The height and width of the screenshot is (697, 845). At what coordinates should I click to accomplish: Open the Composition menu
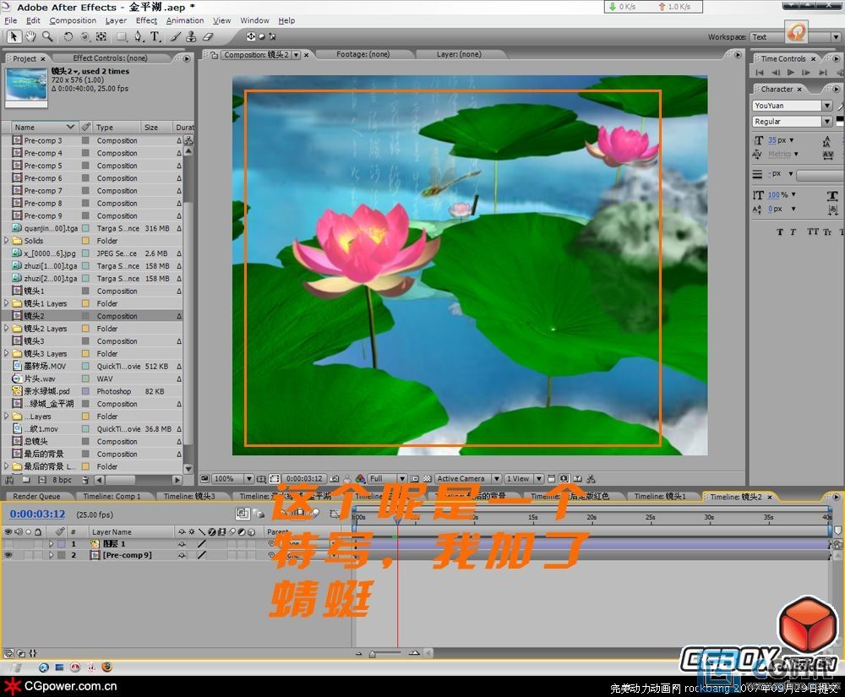coord(73,20)
